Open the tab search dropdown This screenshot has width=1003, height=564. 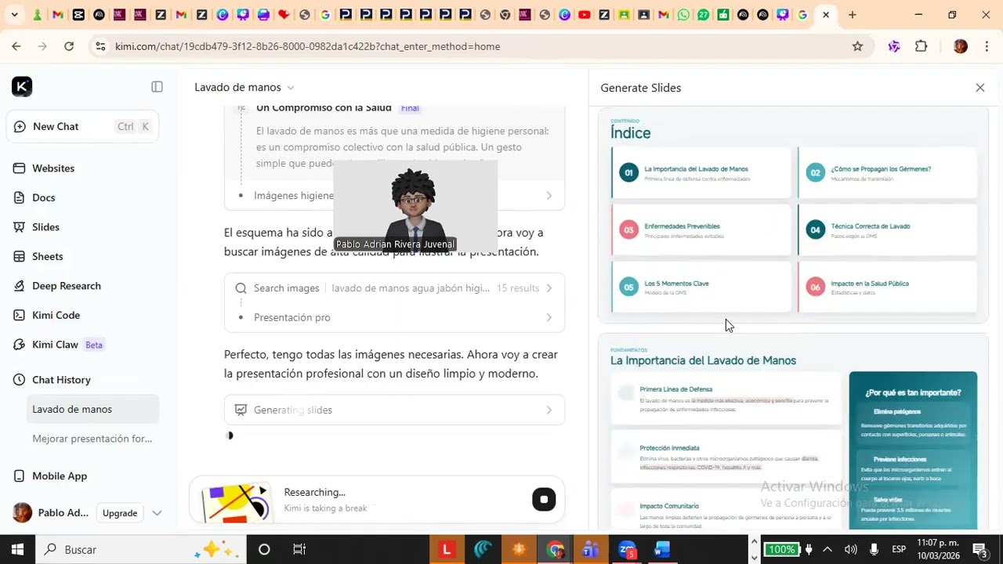[x=16, y=15]
